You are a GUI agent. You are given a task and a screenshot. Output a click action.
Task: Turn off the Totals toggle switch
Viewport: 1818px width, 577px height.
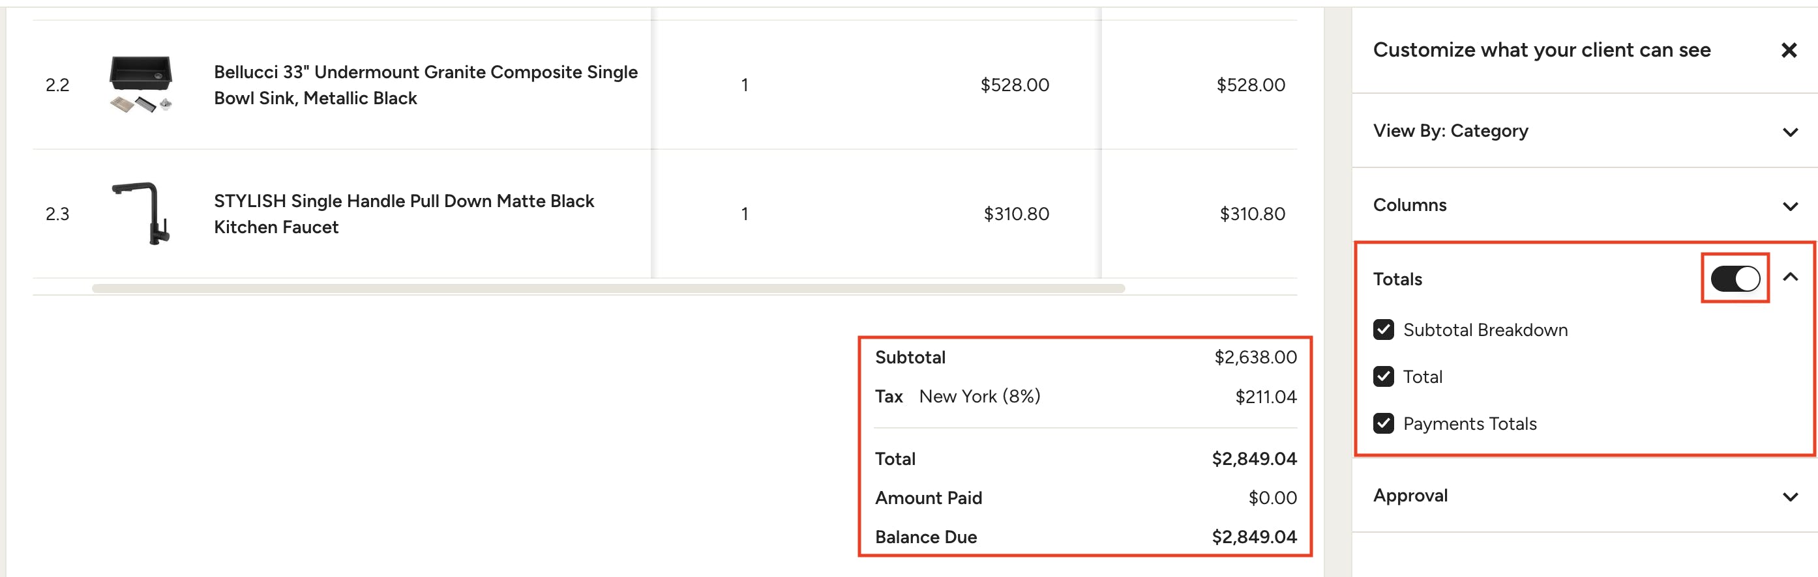(x=1735, y=278)
